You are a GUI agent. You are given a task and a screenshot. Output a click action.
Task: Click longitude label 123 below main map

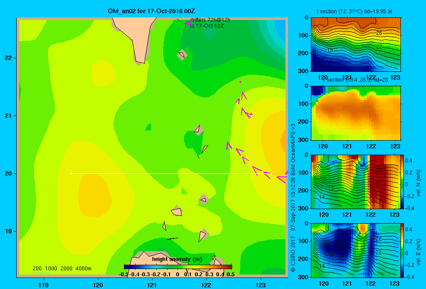pyautogui.click(x=261, y=285)
